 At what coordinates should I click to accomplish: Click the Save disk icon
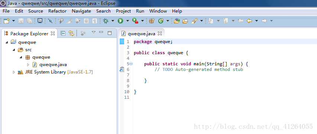(21, 21)
